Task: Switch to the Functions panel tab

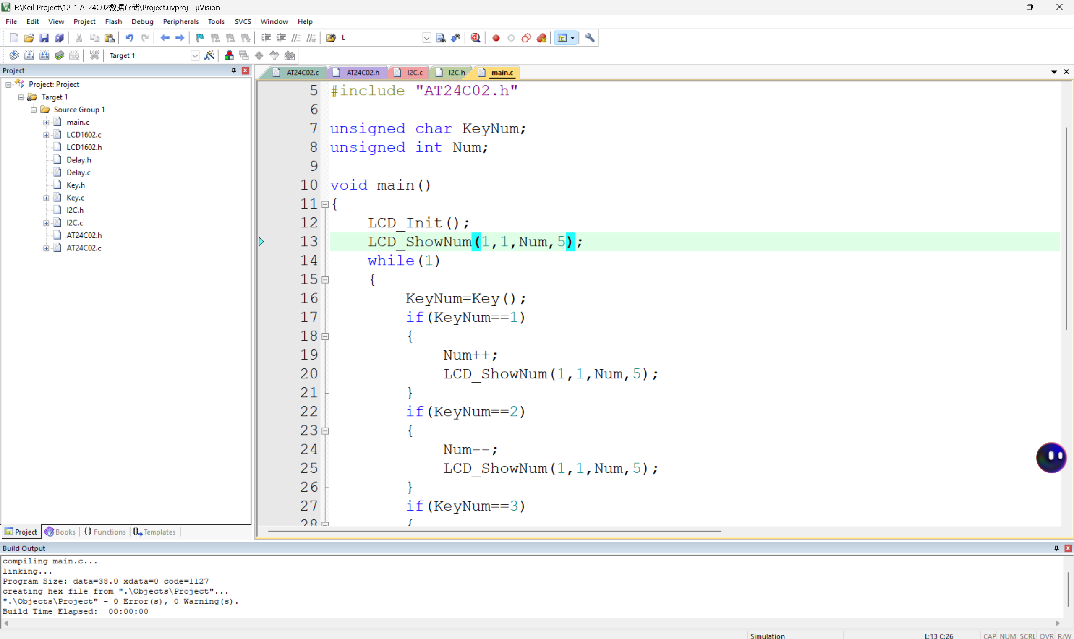Action: [105, 532]
